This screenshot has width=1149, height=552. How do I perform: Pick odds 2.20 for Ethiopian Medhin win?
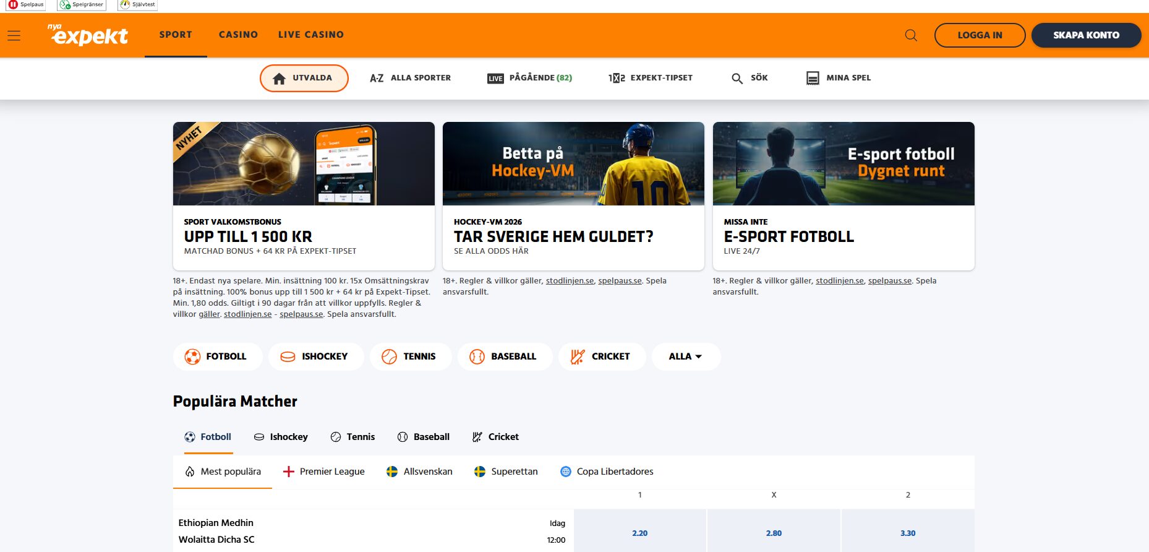coord(639,533)
